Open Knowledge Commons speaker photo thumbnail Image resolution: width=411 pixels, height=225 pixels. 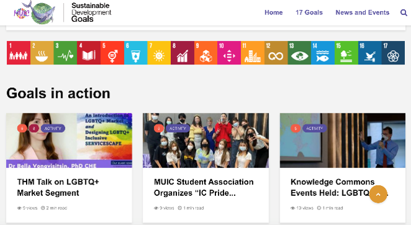pos(342,141)
